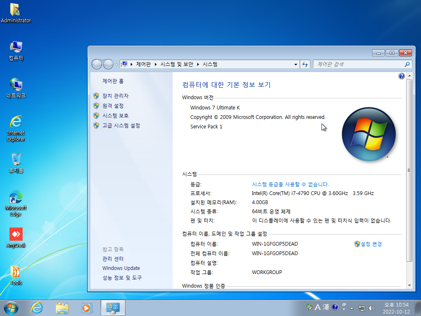Go to 제어판 breadcrumb

coord(143,64)
